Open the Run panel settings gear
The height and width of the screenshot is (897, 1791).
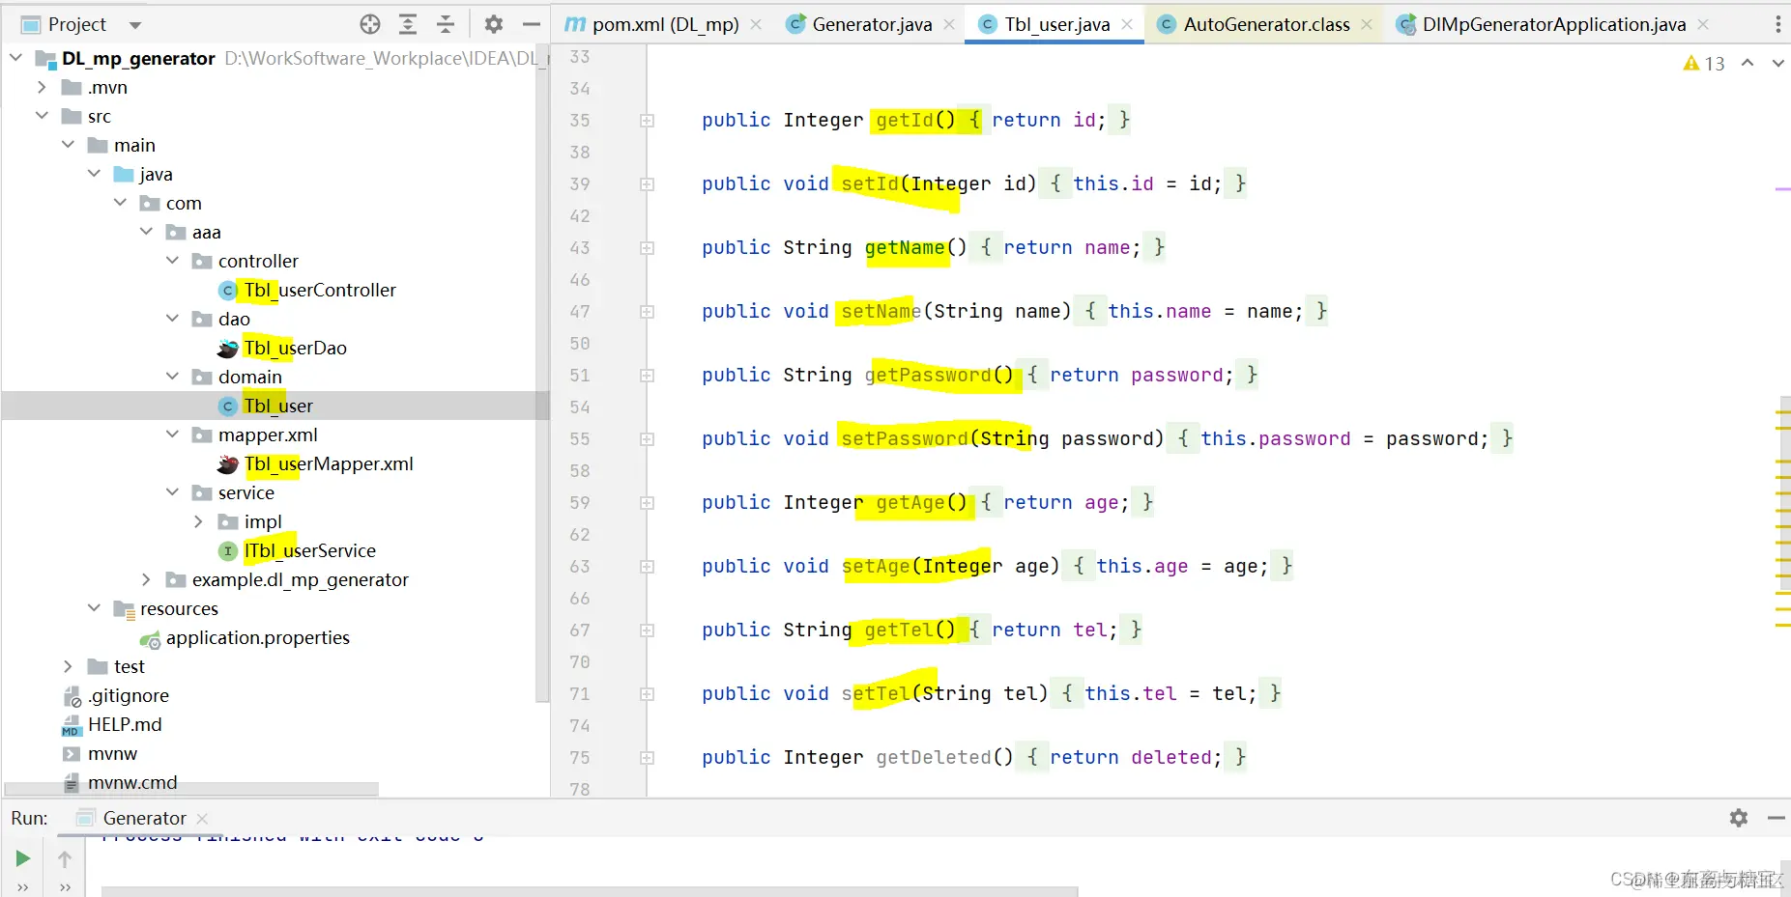(1739, 818)
